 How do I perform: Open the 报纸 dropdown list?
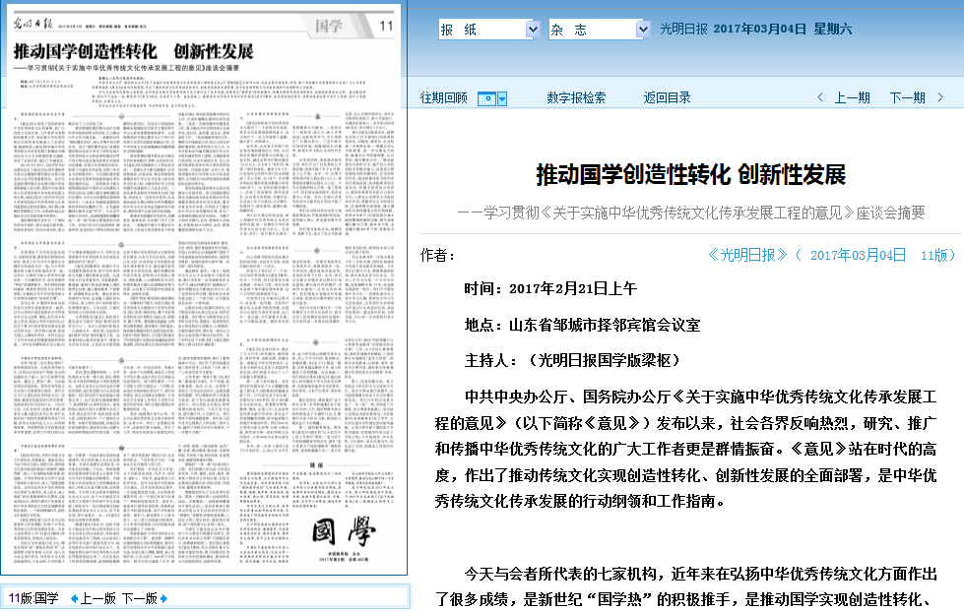(x=533, y=30)
